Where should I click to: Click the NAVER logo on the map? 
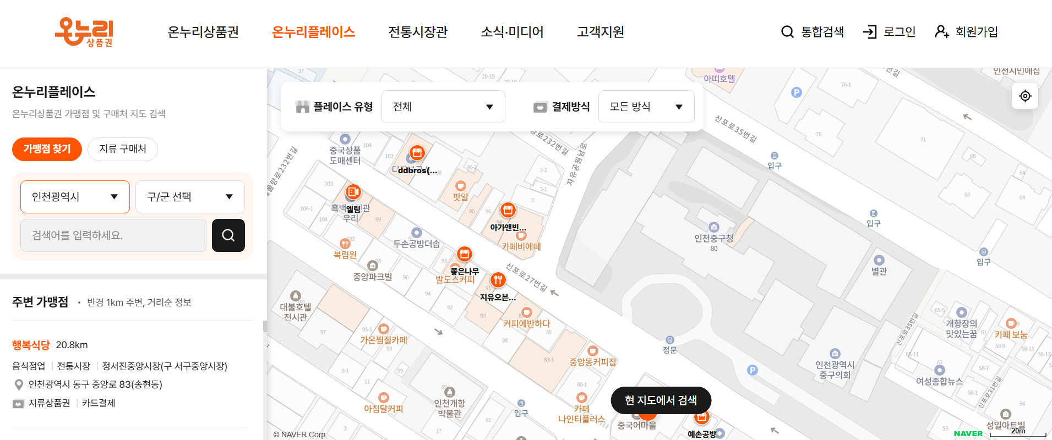click(968, 434)
